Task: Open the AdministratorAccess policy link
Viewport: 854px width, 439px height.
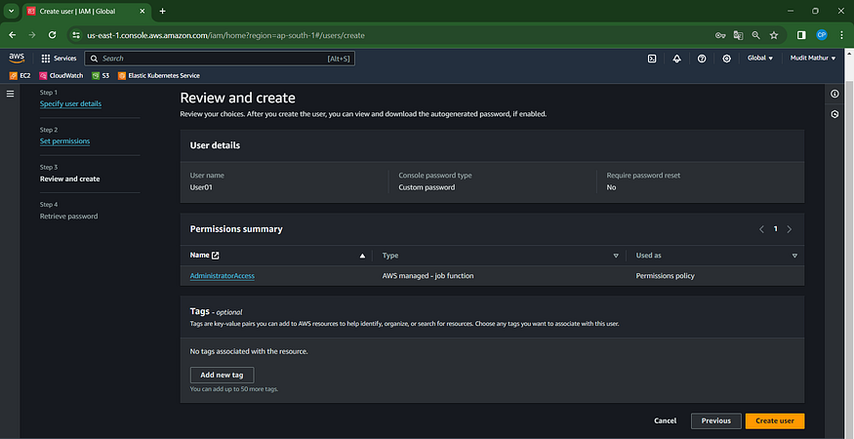Action: pyautogui.click(x=223, y=276)
